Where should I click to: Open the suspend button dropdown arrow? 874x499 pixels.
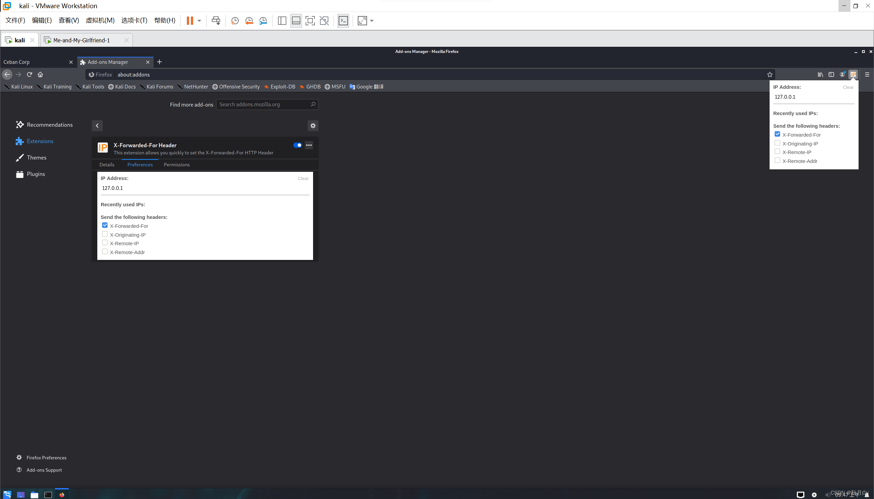click(199, 20)
